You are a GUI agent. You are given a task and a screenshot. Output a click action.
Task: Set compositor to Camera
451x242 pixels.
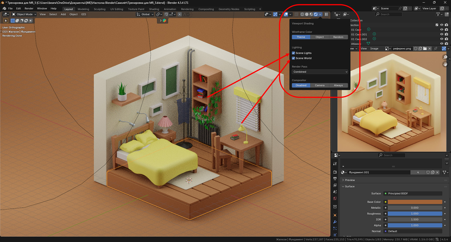click(320, 86)
